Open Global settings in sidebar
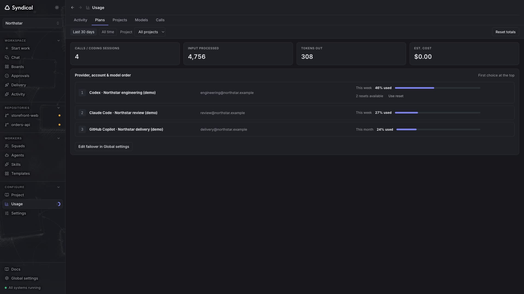 point(32,278)
